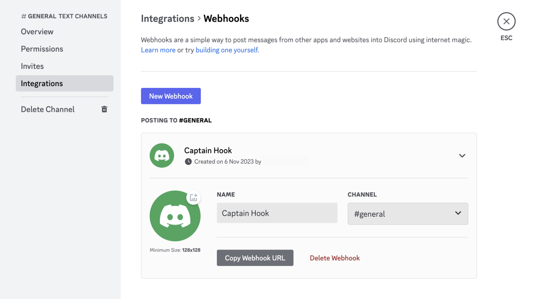The height and width of the screenshot is (299, 548).
Task: Delete the Captain Hook webhook
Action: coord(334,258)
